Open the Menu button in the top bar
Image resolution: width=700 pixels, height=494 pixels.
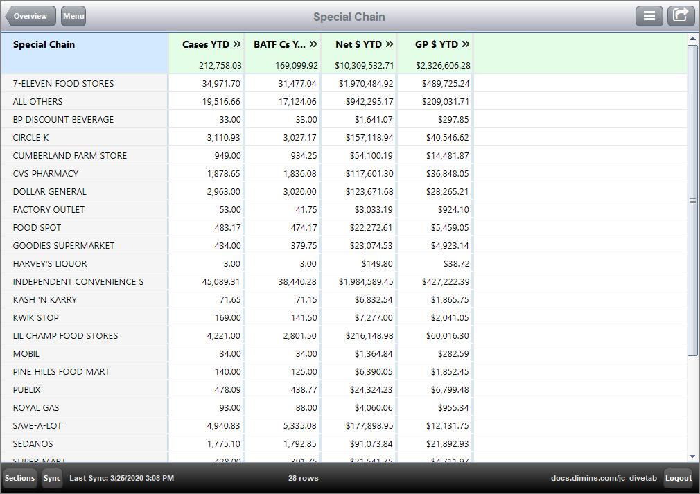73,15
